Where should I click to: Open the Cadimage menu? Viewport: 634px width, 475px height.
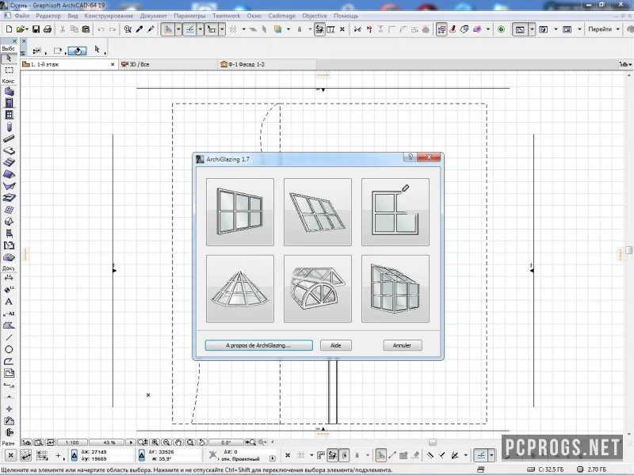point(282,16)
